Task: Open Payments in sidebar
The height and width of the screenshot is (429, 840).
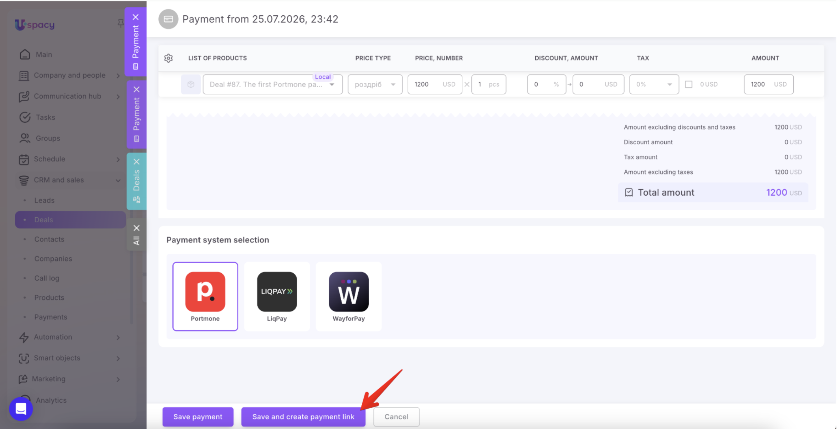Action: click(x=51, y=317)
